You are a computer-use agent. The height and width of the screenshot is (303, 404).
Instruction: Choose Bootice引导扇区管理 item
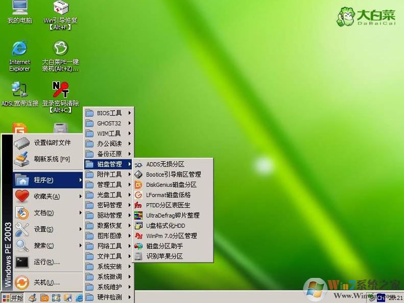[x=173, y=175]
